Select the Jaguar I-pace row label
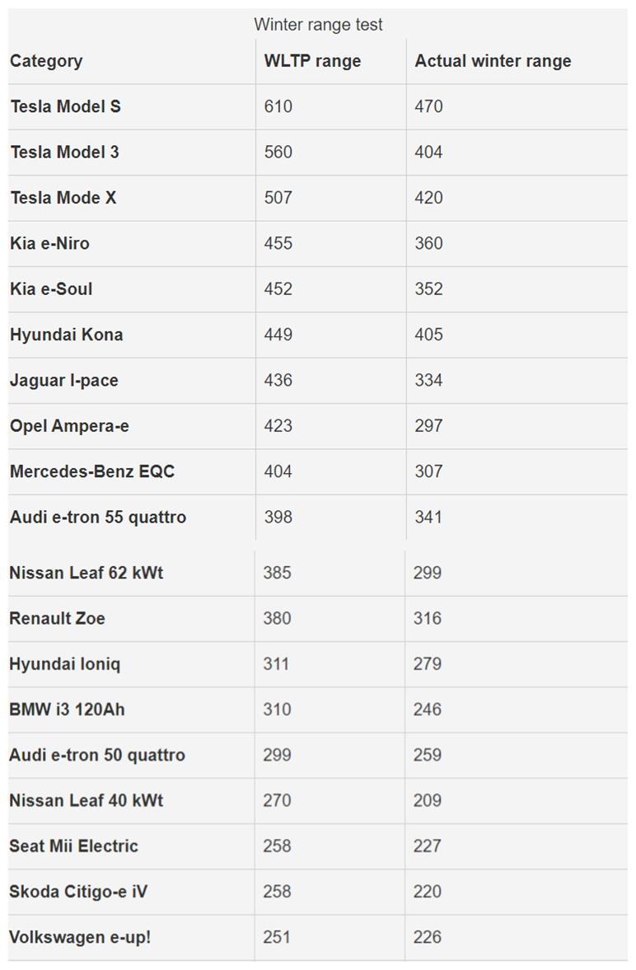The image size is (636, 970). pyautogui.click(x=63, y=381)
